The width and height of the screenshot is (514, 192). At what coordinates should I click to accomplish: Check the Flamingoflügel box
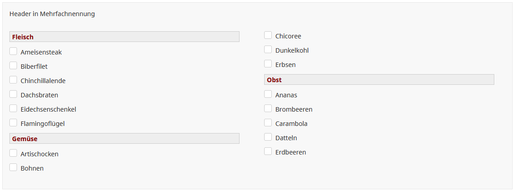click(x=13, y=123)
